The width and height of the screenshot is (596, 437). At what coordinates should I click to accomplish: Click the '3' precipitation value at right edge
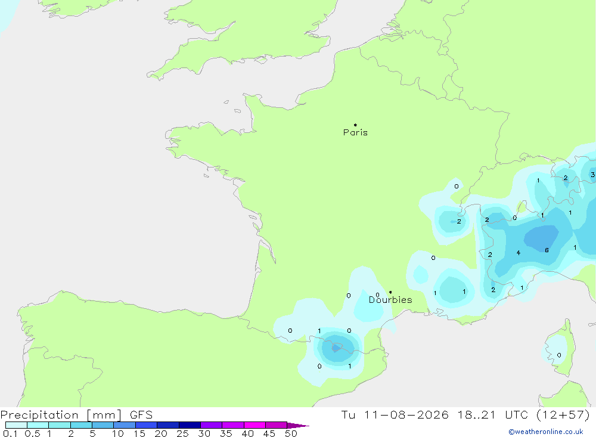pos(592,175)
